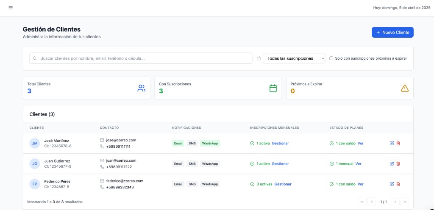Click edit icon for Juan Gutierrez
The width and height of the screenshot is (434, 210).
(392, 163)
